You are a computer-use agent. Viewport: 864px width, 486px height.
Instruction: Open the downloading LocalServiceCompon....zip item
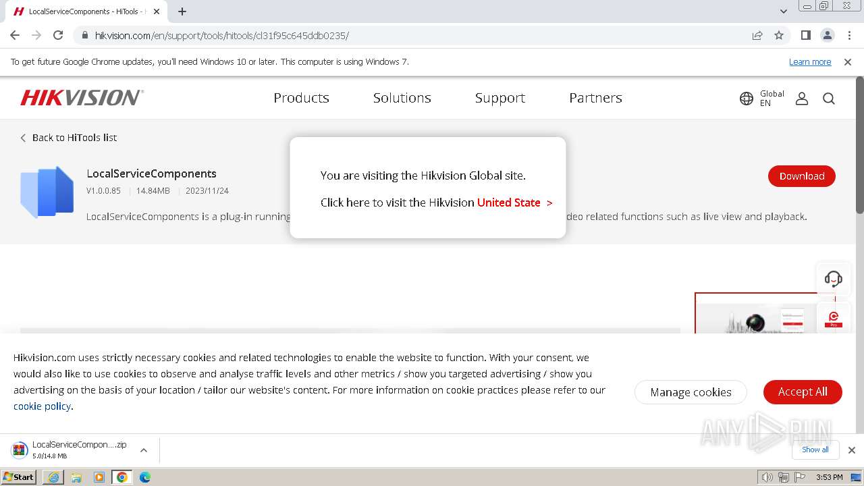[x=69, y=450]
